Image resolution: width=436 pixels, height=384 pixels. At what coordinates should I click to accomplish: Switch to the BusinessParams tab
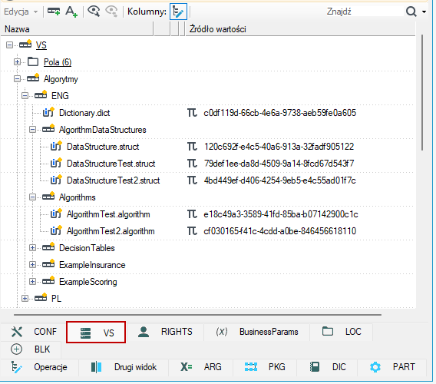(x=256, y=332)
